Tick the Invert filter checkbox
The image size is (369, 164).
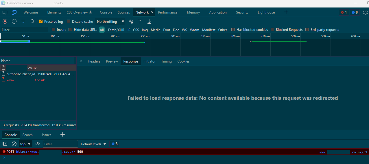click(x=53, y=29)
